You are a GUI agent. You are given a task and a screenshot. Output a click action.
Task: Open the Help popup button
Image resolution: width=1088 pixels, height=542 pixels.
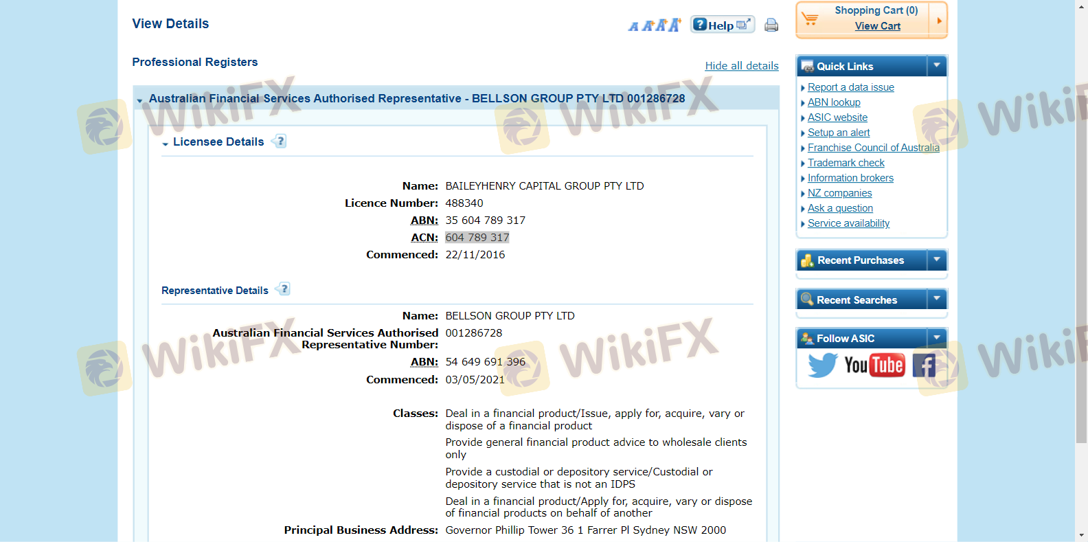click(723, 25)
